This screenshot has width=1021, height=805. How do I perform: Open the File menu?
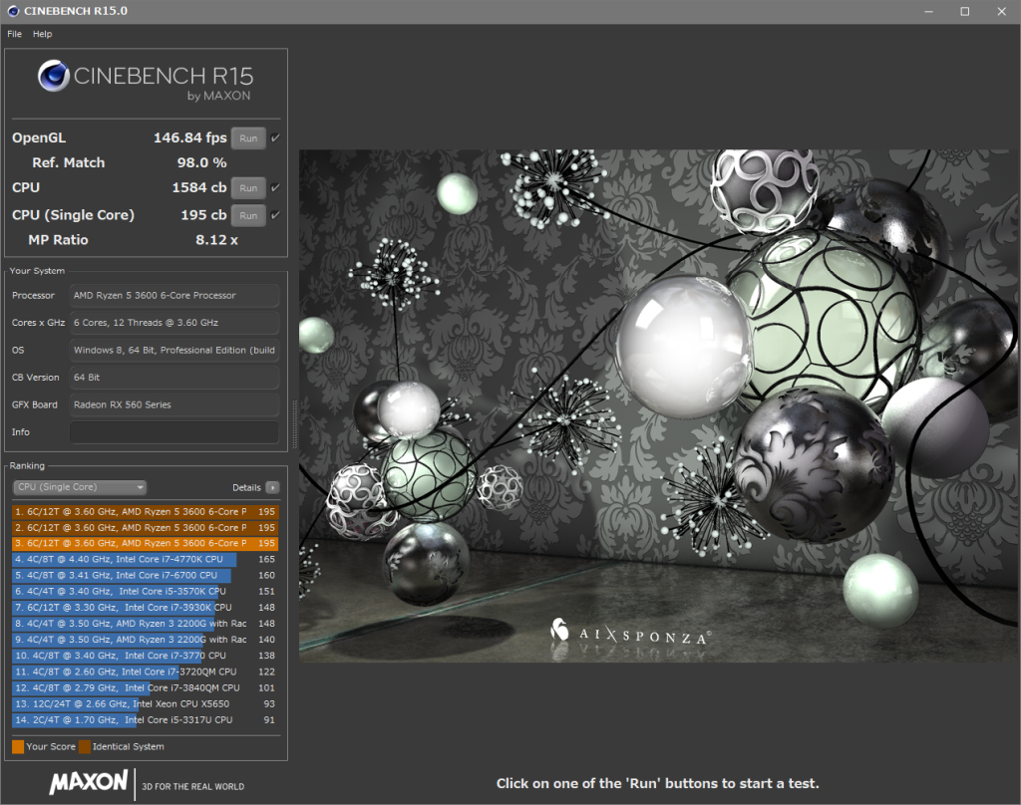14,34
